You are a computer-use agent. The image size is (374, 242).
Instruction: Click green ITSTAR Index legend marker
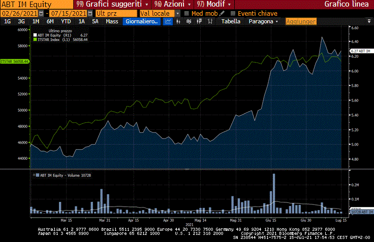pos(35,40)
